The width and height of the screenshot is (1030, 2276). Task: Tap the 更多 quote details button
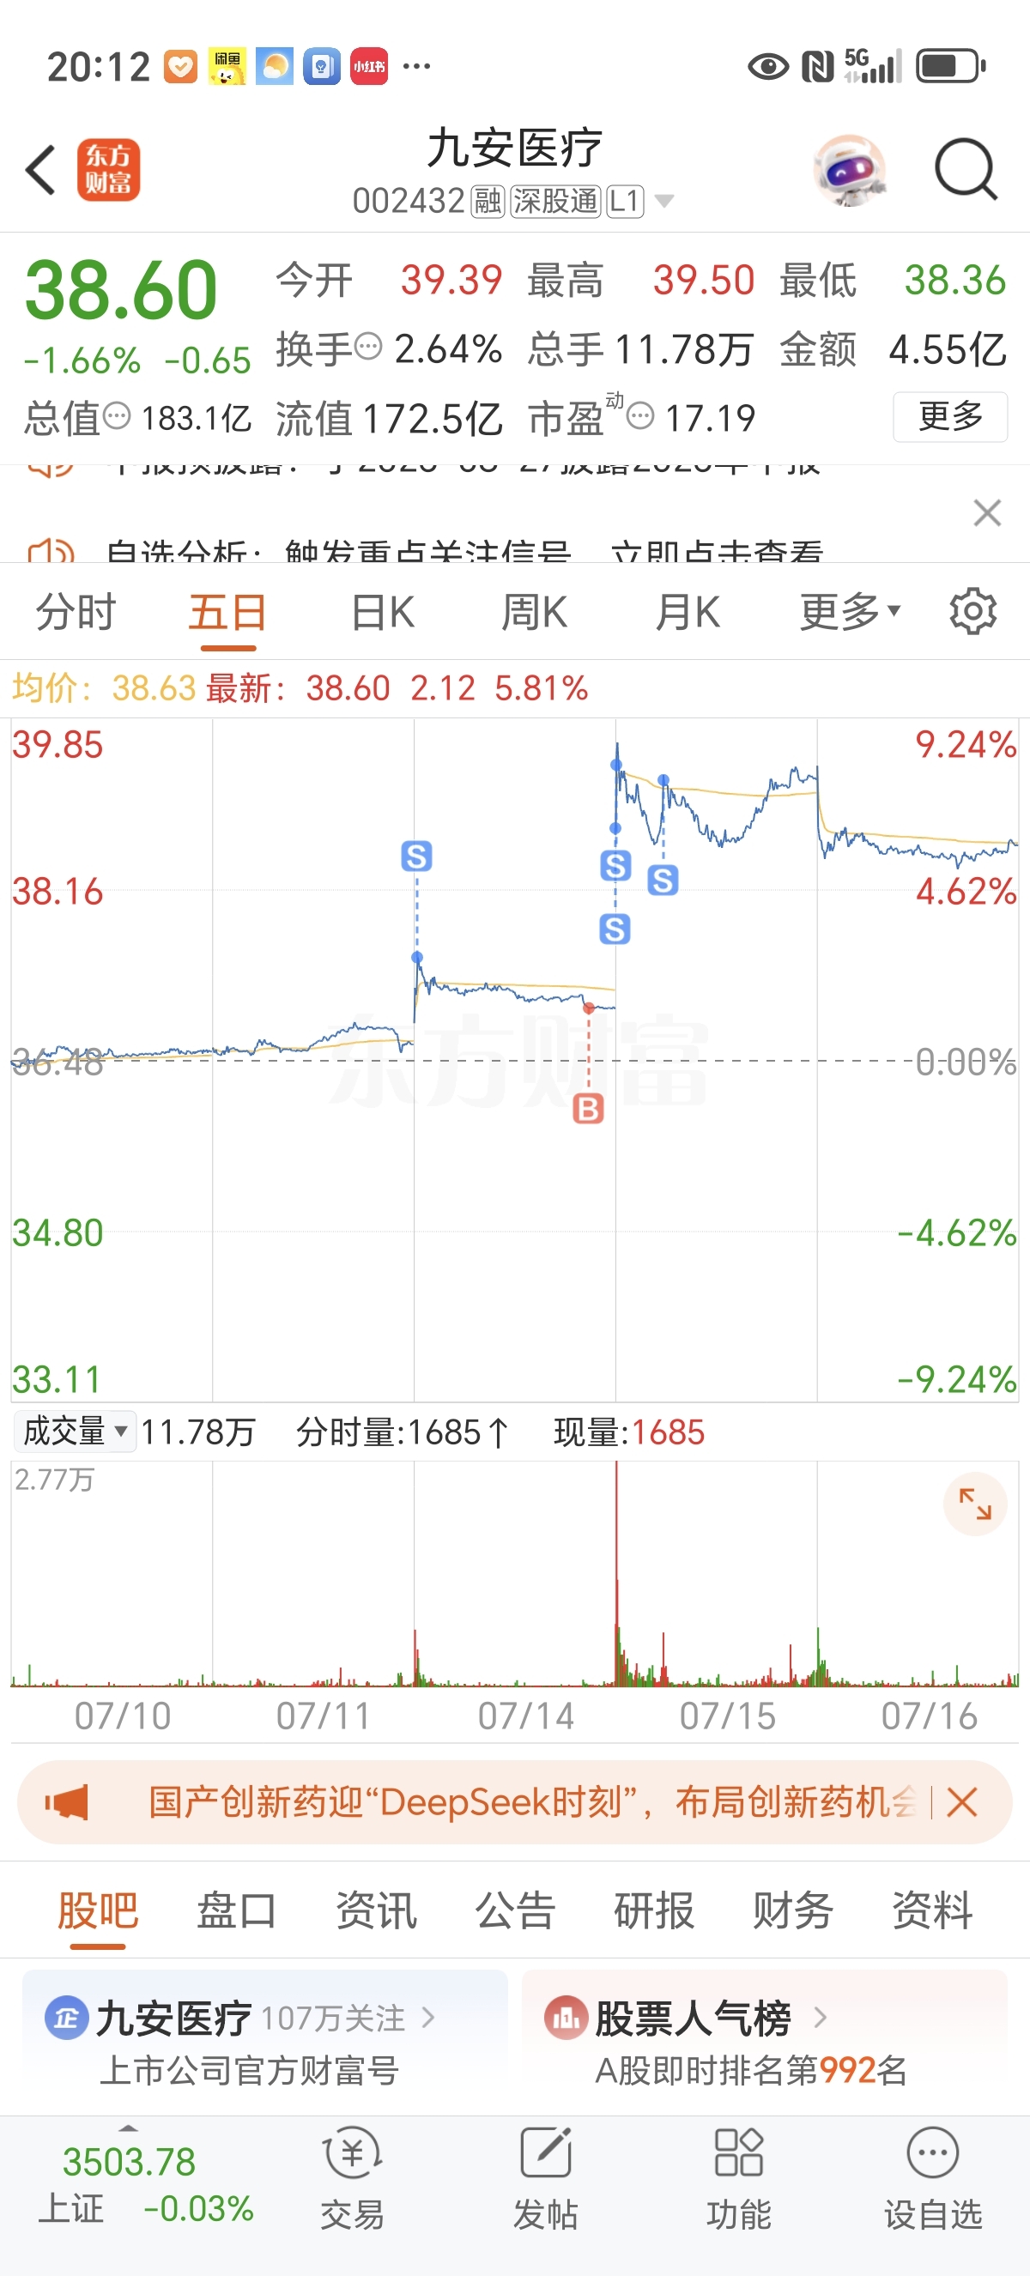950,416
